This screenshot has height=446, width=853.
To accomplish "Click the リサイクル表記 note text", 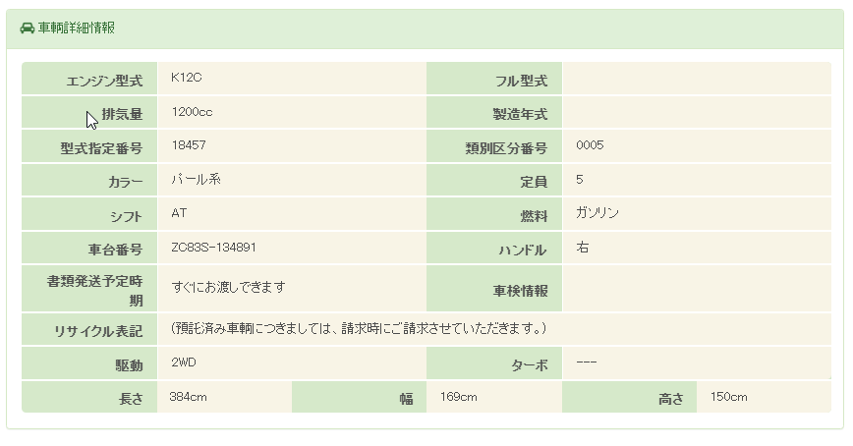I will tap(359, 327).
